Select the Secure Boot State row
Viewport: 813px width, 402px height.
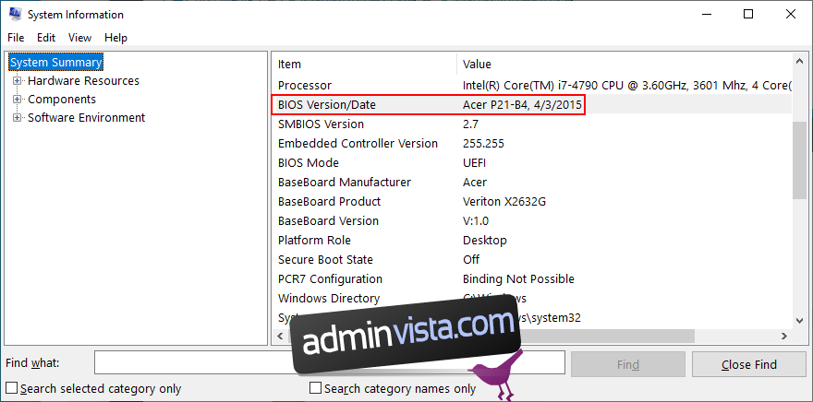(532, 260)
